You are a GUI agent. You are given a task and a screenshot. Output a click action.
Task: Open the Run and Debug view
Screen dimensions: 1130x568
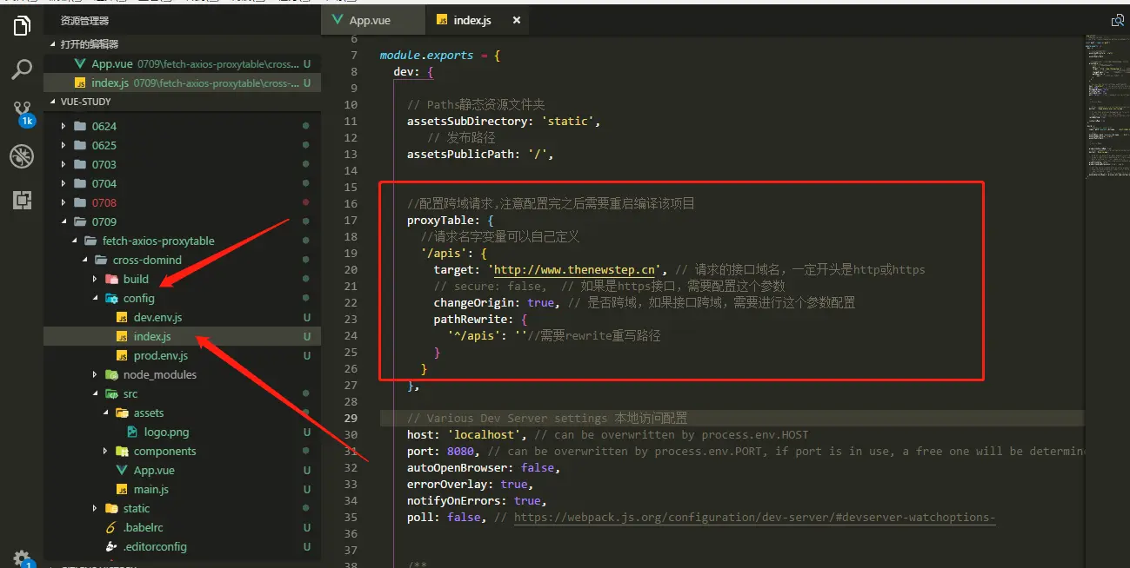[x=21, y=156]
